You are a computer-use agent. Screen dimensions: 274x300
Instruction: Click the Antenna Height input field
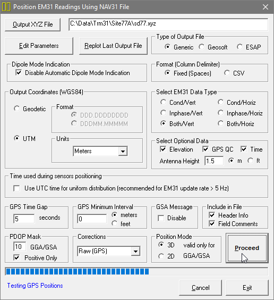[214, 161]
